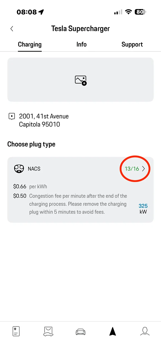Image resolution: width=161 pixels, height=352 pixels.
Task: Expand the NACS charger details via the chevron
Action: tap(143, 168)
